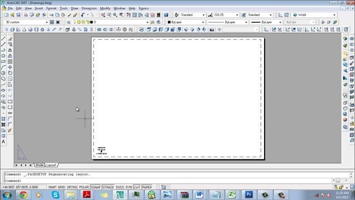Viewport: 355px width, 200px height.
Task: Open the File menu
Action: click(x=10, y=8)
